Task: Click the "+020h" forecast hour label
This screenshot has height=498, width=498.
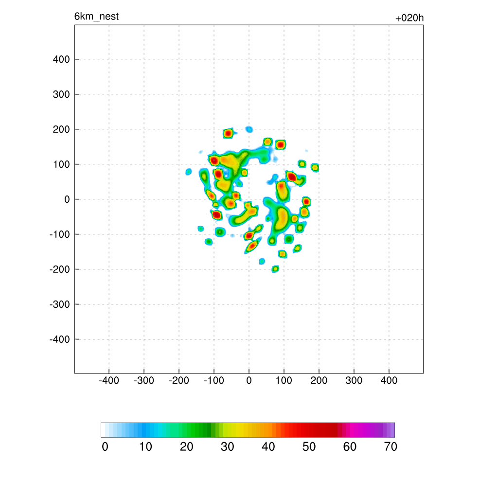Action: (x=409, y=18)
